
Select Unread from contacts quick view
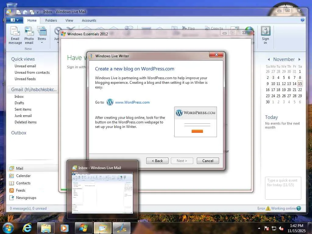click(x=32, y=73)
